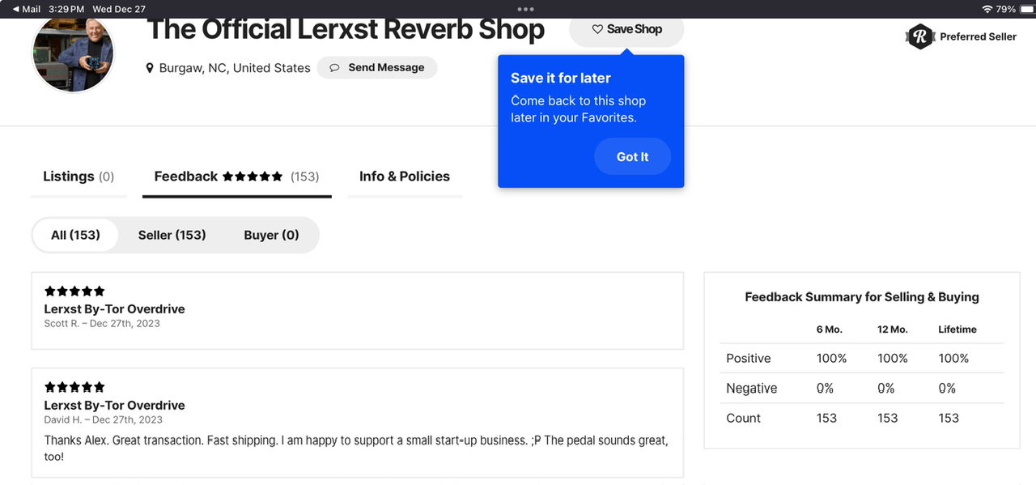
Task: Click the speech bubble icon in Send Message
Action: point(333,68)
